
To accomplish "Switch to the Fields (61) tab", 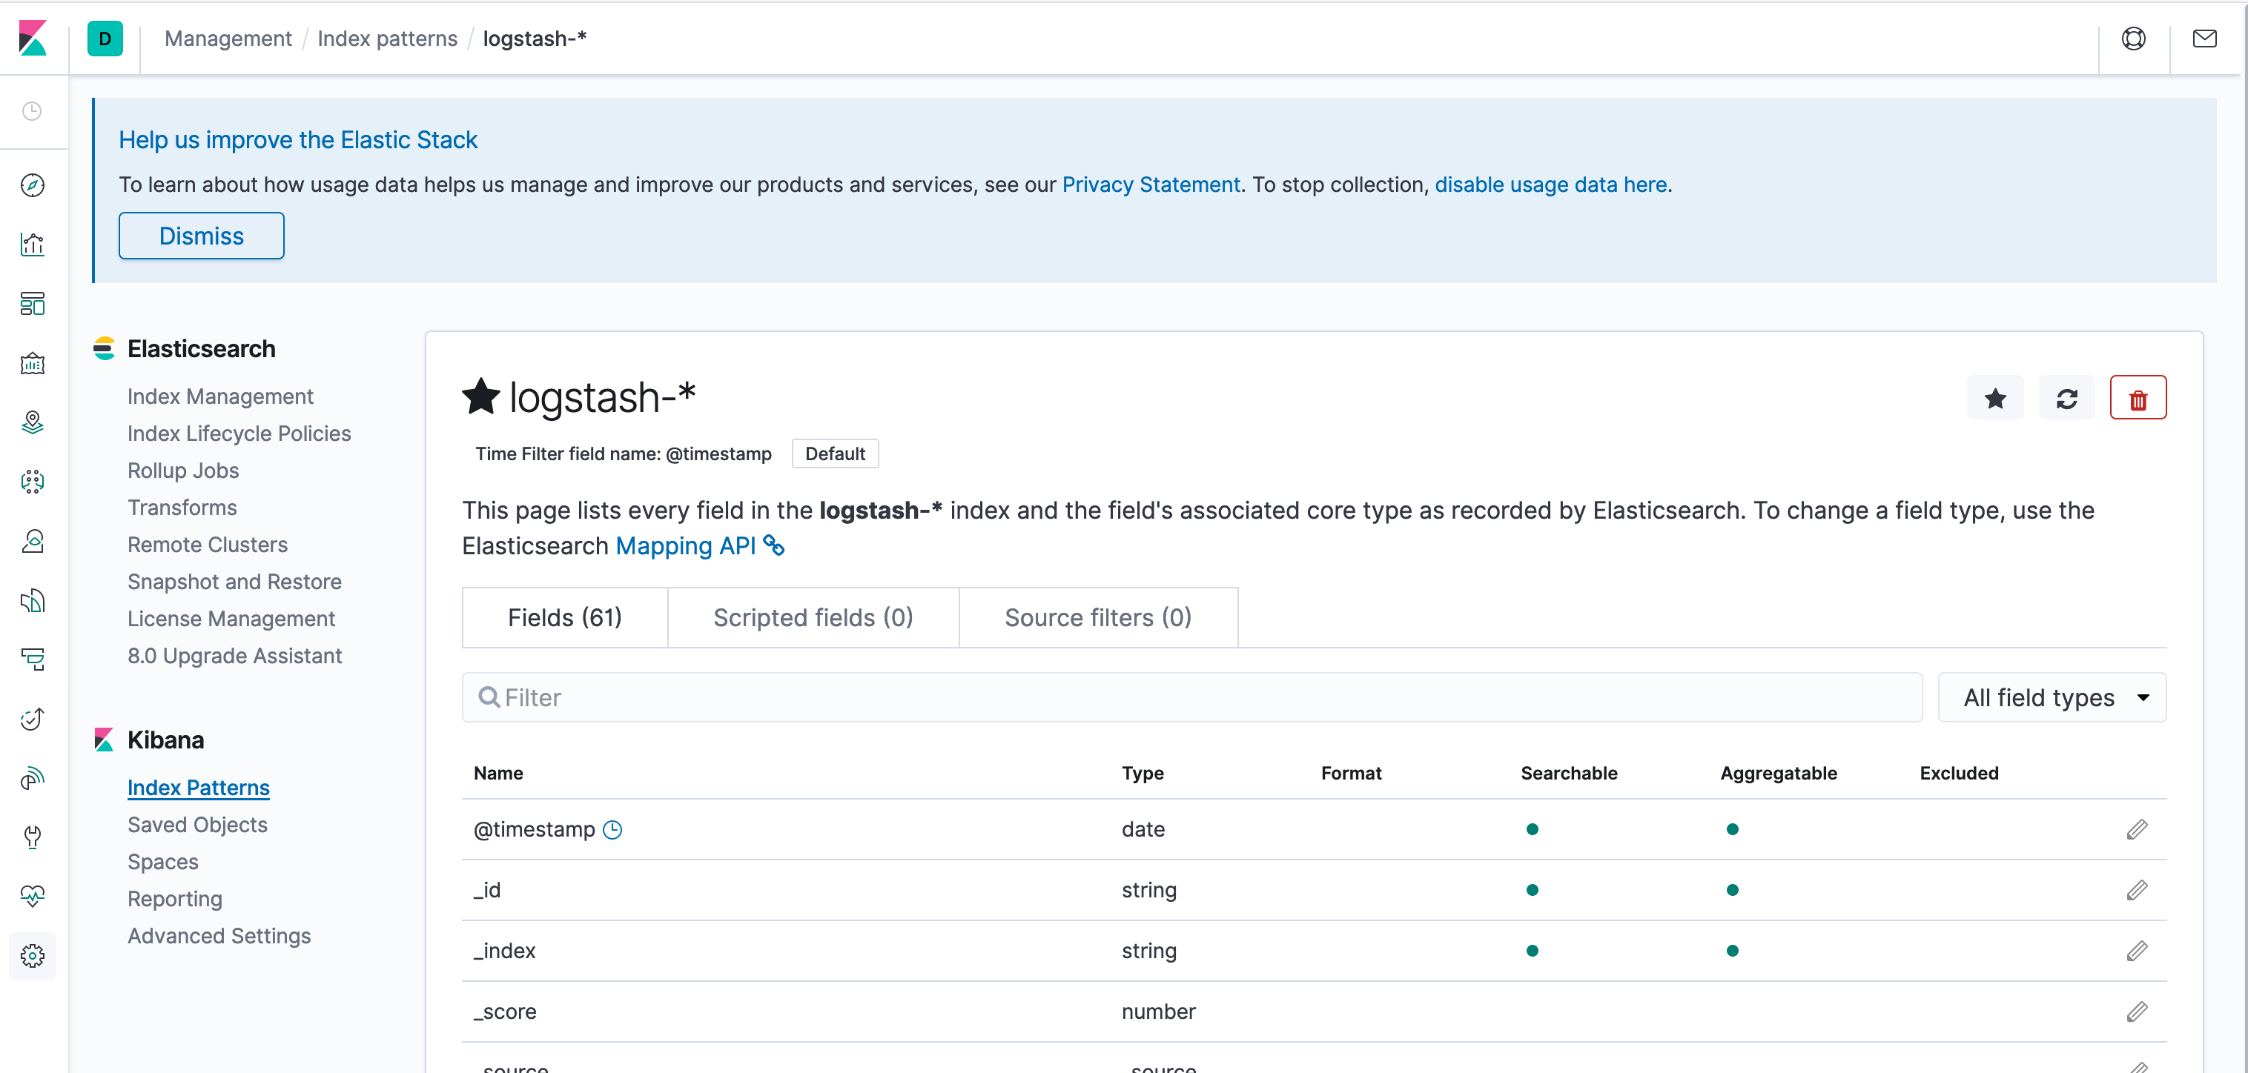I will point(565,617).
